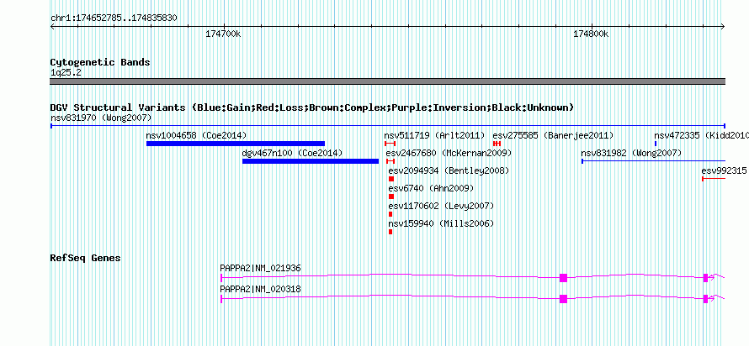Click the Cytogenetic Bands track title

[100, 62]
